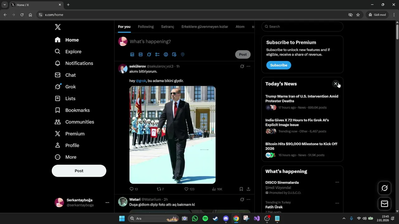Open Grok from the sidebar
The width and height of the screenshot is (399, 224).
[65, 87]
